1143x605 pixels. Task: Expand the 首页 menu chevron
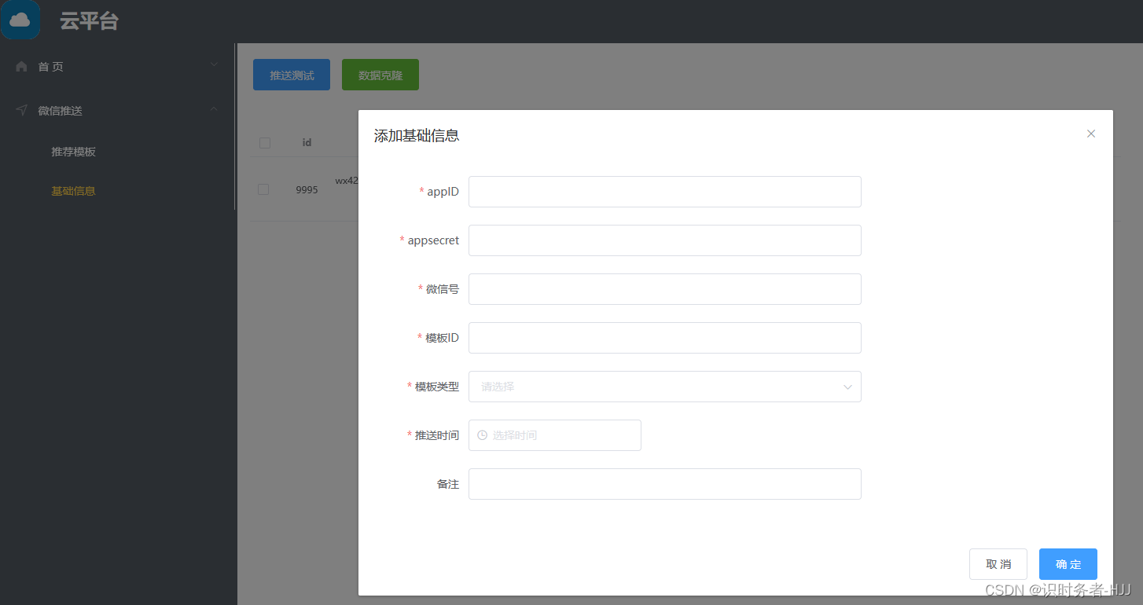tap(214, 65)
